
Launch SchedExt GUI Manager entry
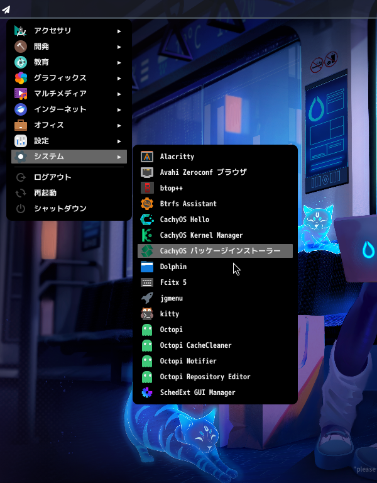(x=215, y=392)
